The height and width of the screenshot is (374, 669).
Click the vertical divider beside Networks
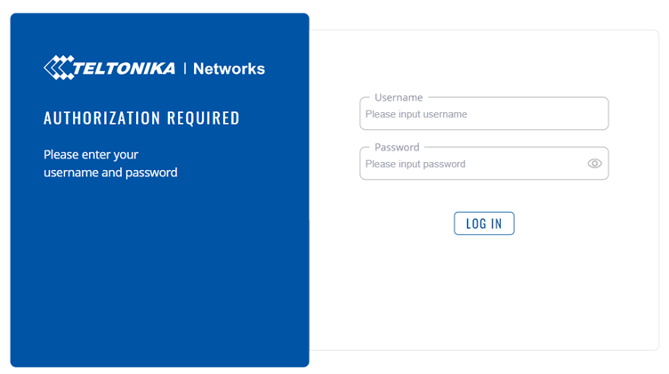click(184, 69)
